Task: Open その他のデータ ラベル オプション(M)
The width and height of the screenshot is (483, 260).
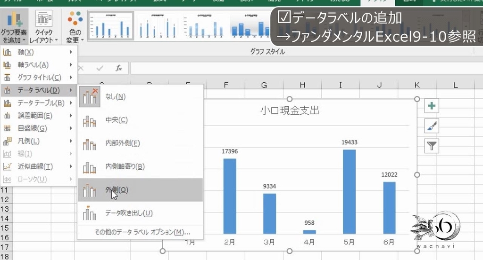Action: 141,232
